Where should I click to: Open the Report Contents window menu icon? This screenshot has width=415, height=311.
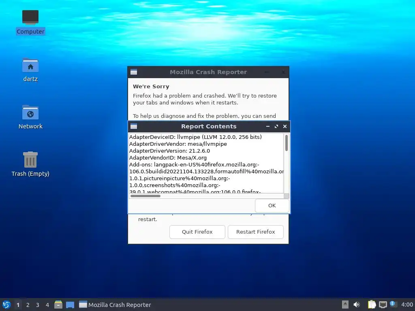(x=134, y=126)
